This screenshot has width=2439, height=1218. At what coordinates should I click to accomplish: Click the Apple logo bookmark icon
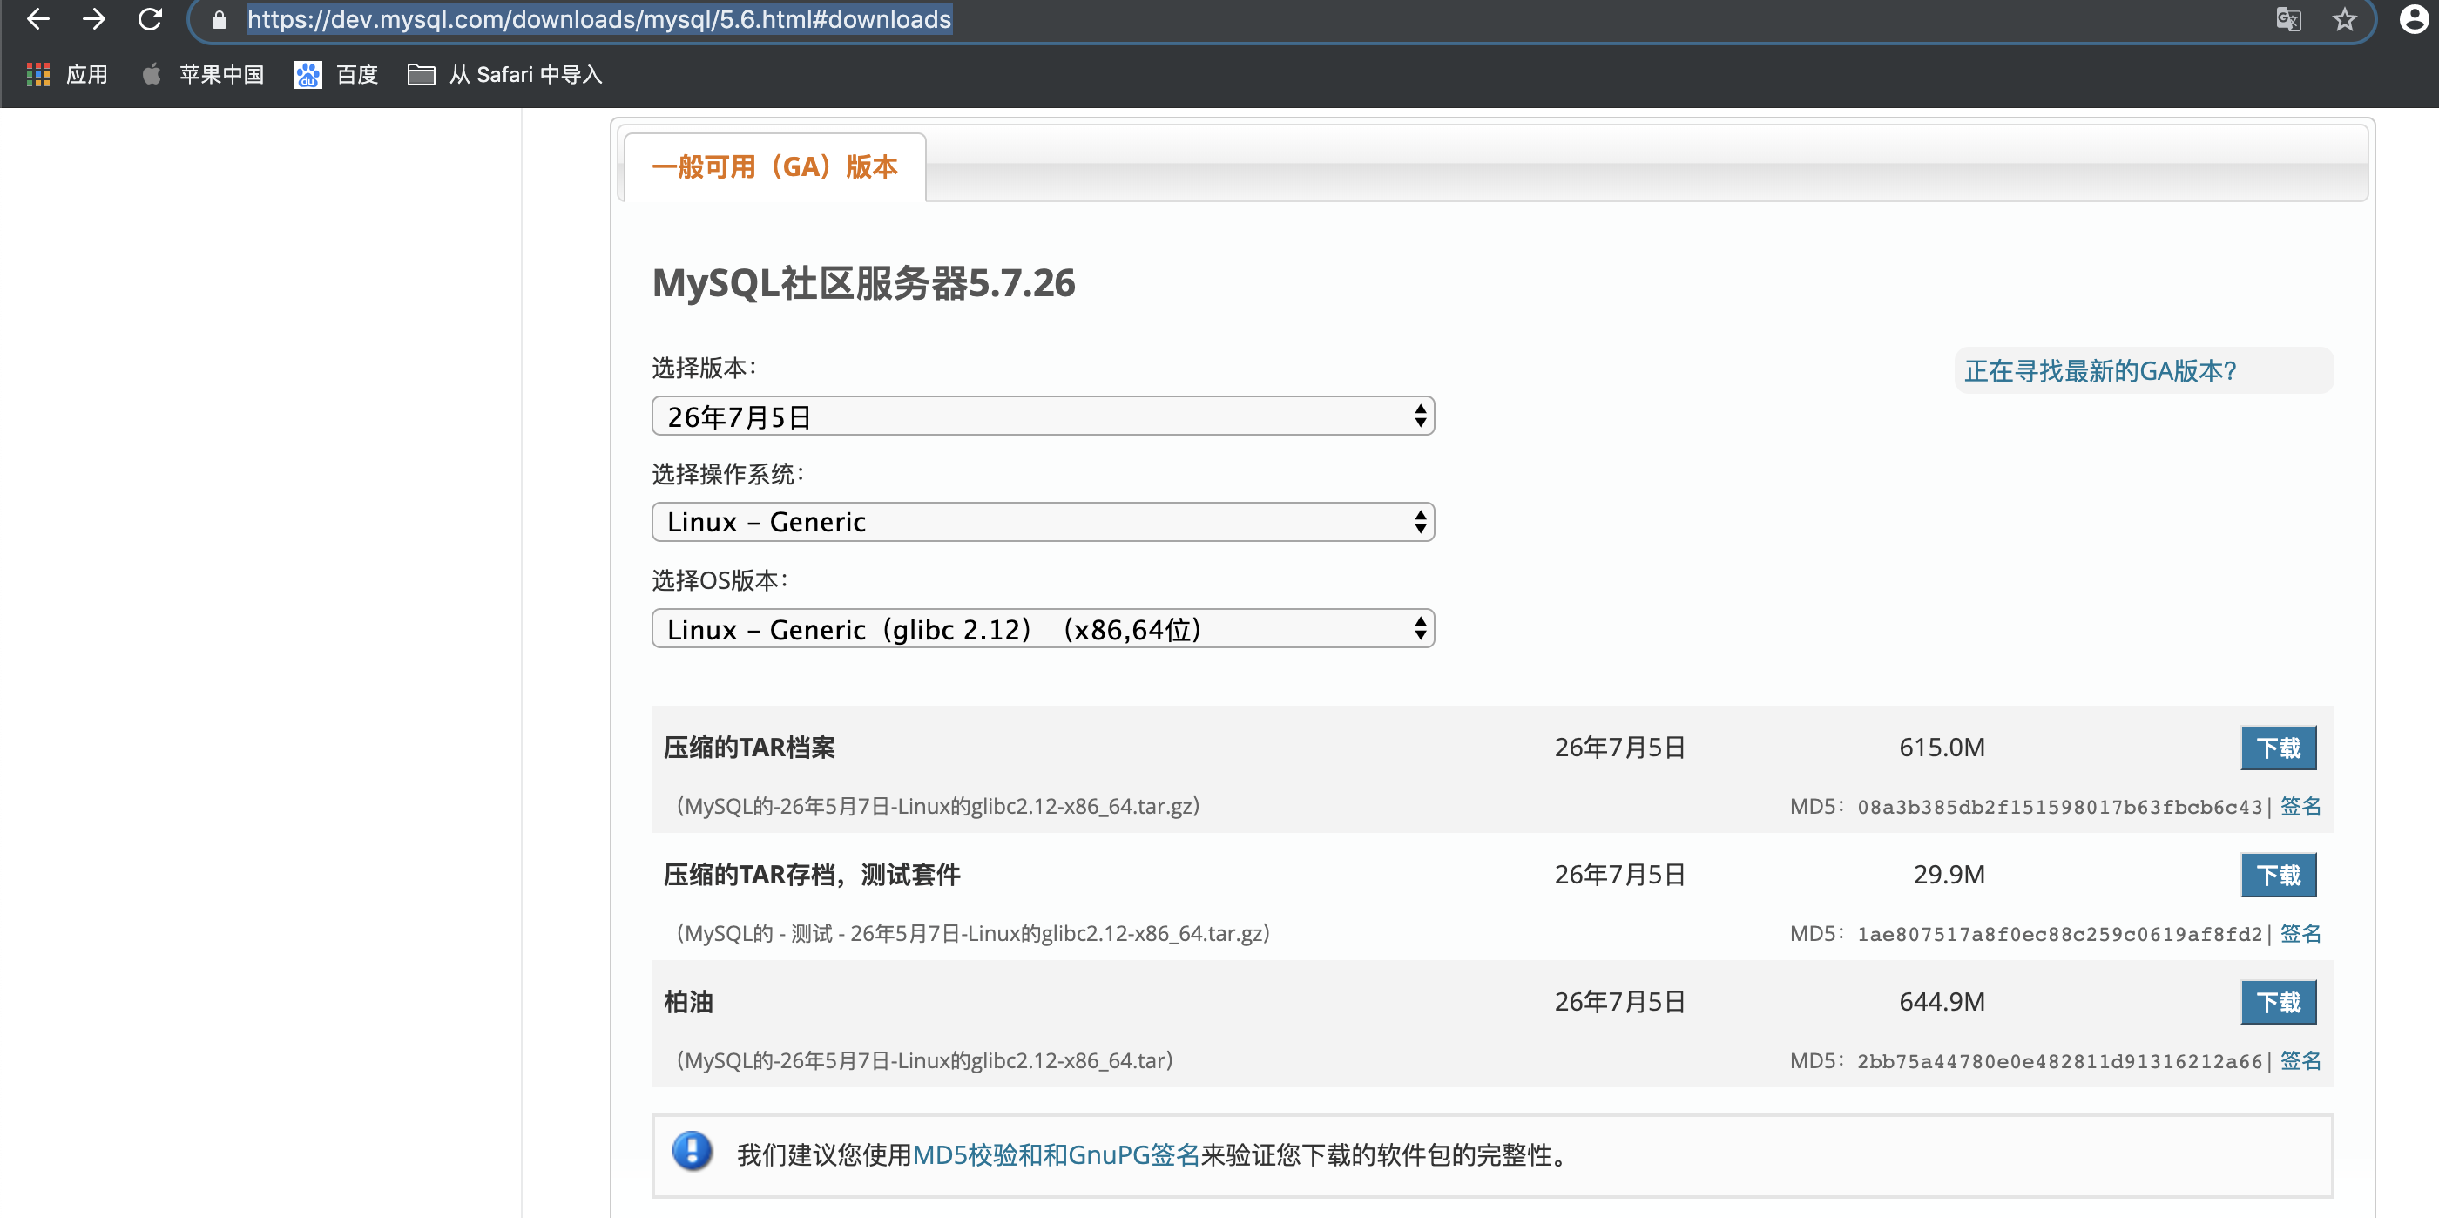(152, 74)
